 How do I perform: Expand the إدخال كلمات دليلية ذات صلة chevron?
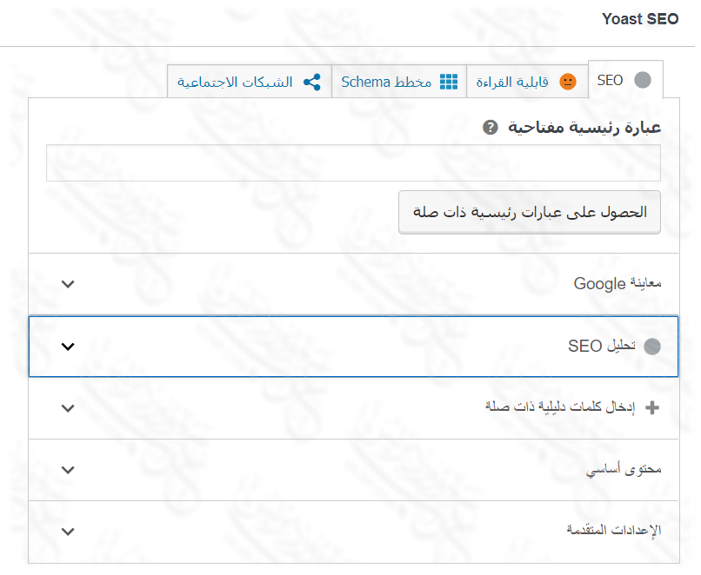(69, 407)
